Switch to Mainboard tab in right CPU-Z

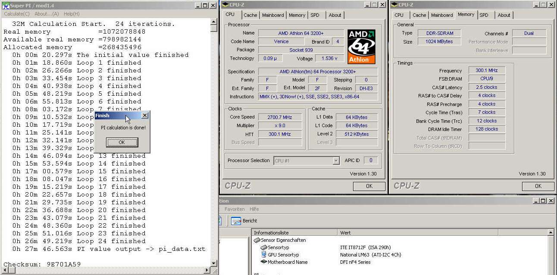pos(442,15)
